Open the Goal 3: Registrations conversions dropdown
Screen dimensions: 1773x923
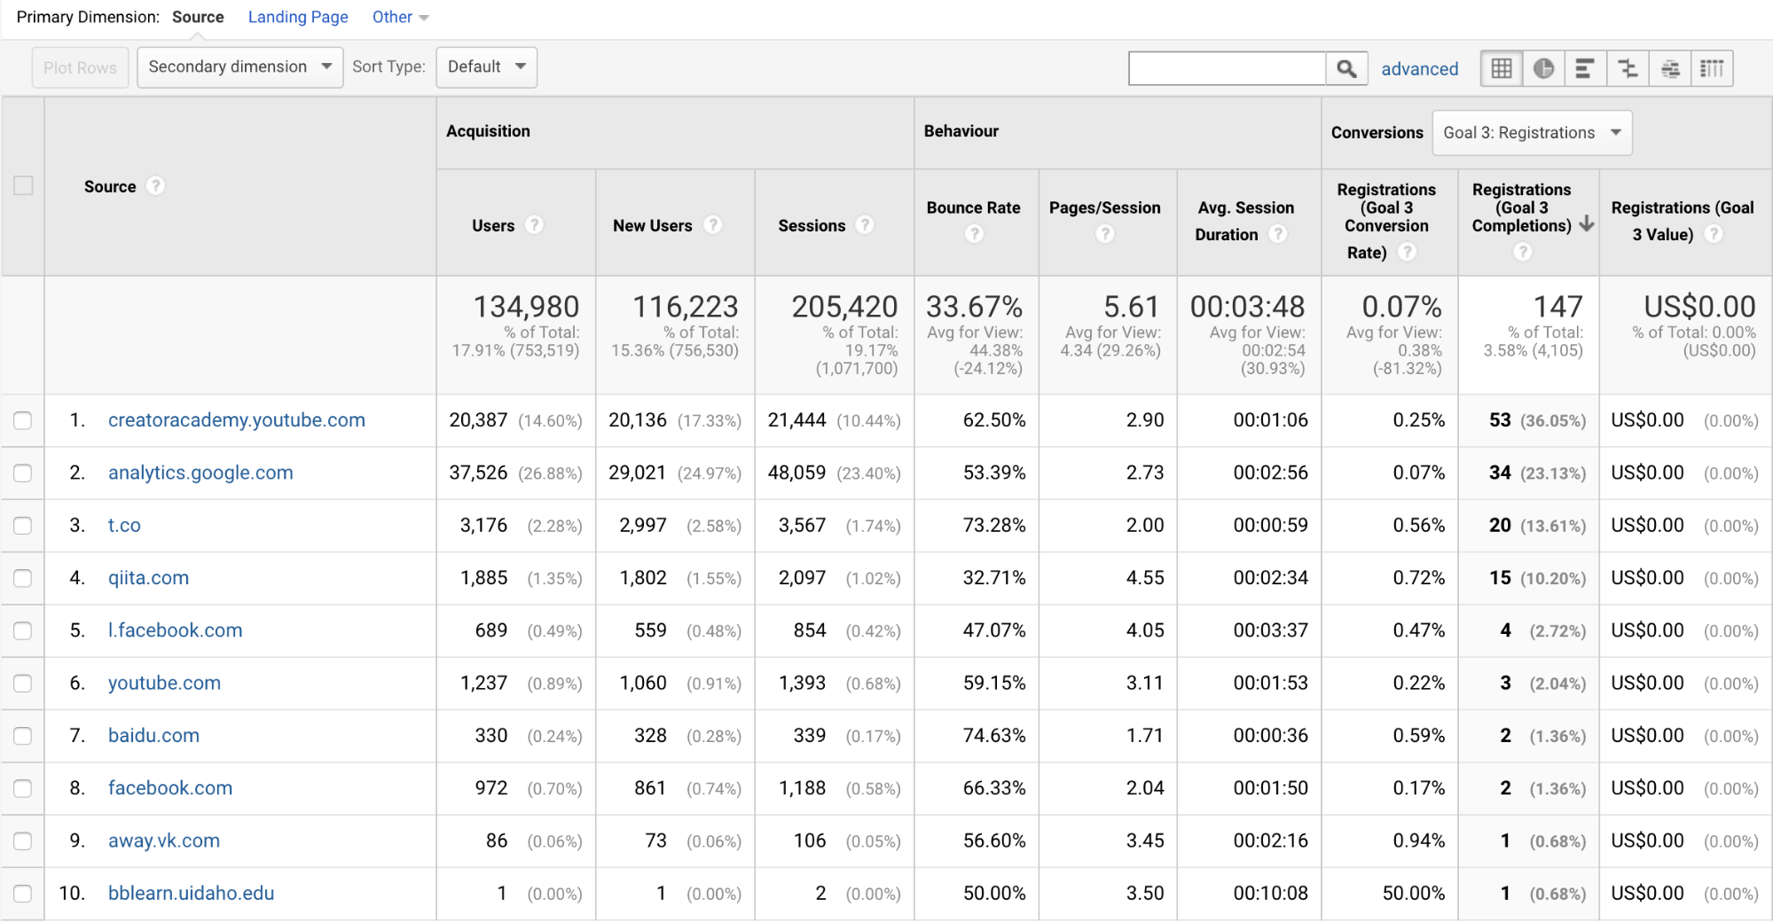(x=1532, y=133)
